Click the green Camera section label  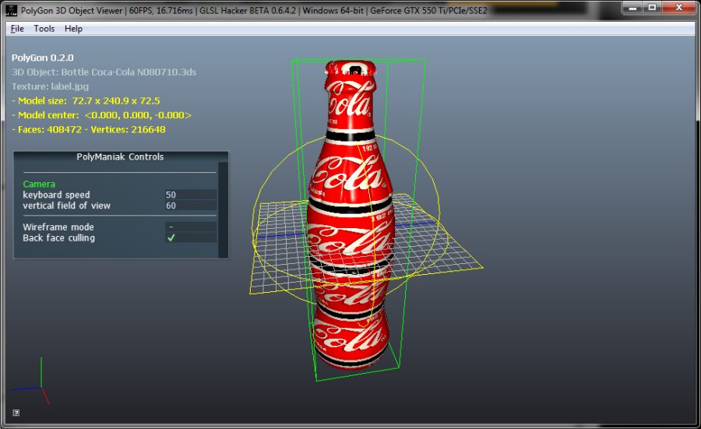pyautogui.click(x=39, y=184)
